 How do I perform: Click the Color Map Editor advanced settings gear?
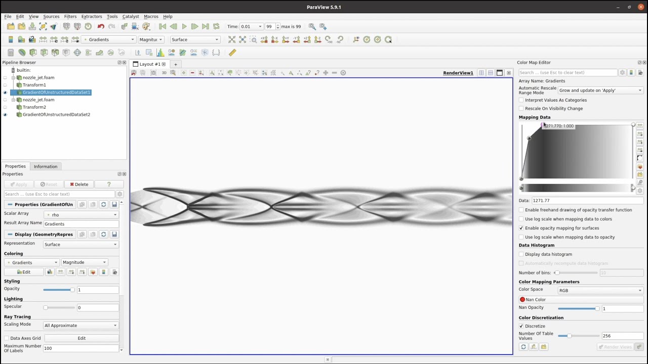pos(622,72)
